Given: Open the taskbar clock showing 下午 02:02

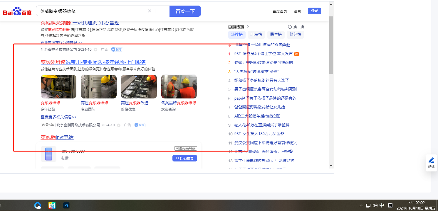Looking at the screenshot, I should (x=416, y=205).
